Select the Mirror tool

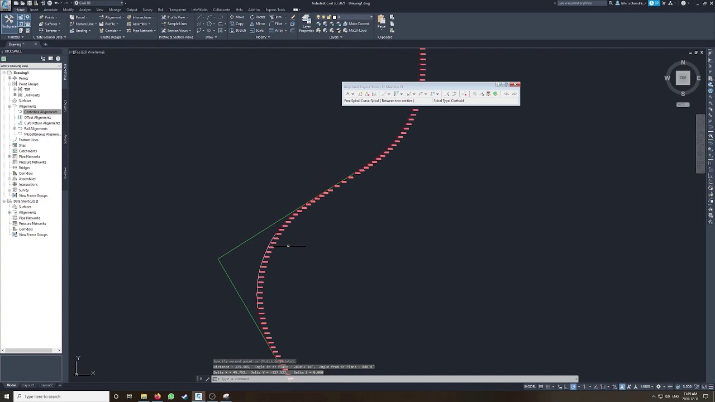pos(258,24)
